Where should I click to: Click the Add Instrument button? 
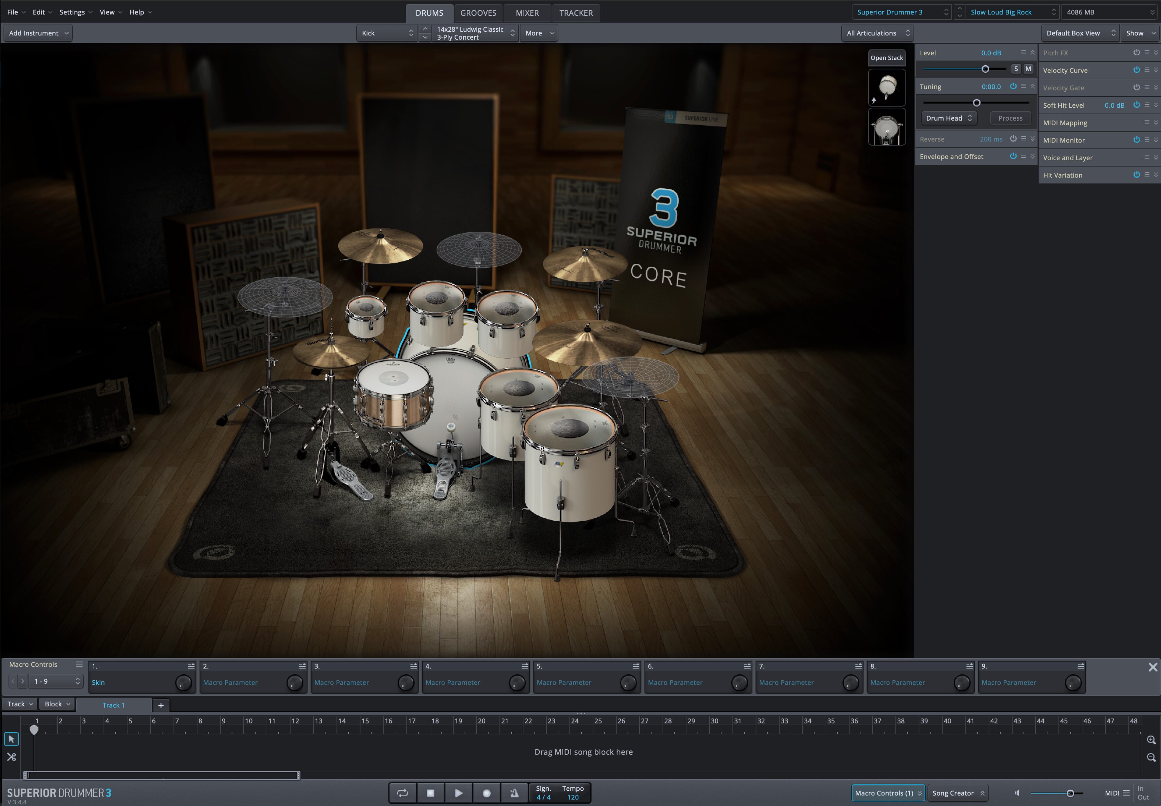pyautogui.click(x=38, y=33)
